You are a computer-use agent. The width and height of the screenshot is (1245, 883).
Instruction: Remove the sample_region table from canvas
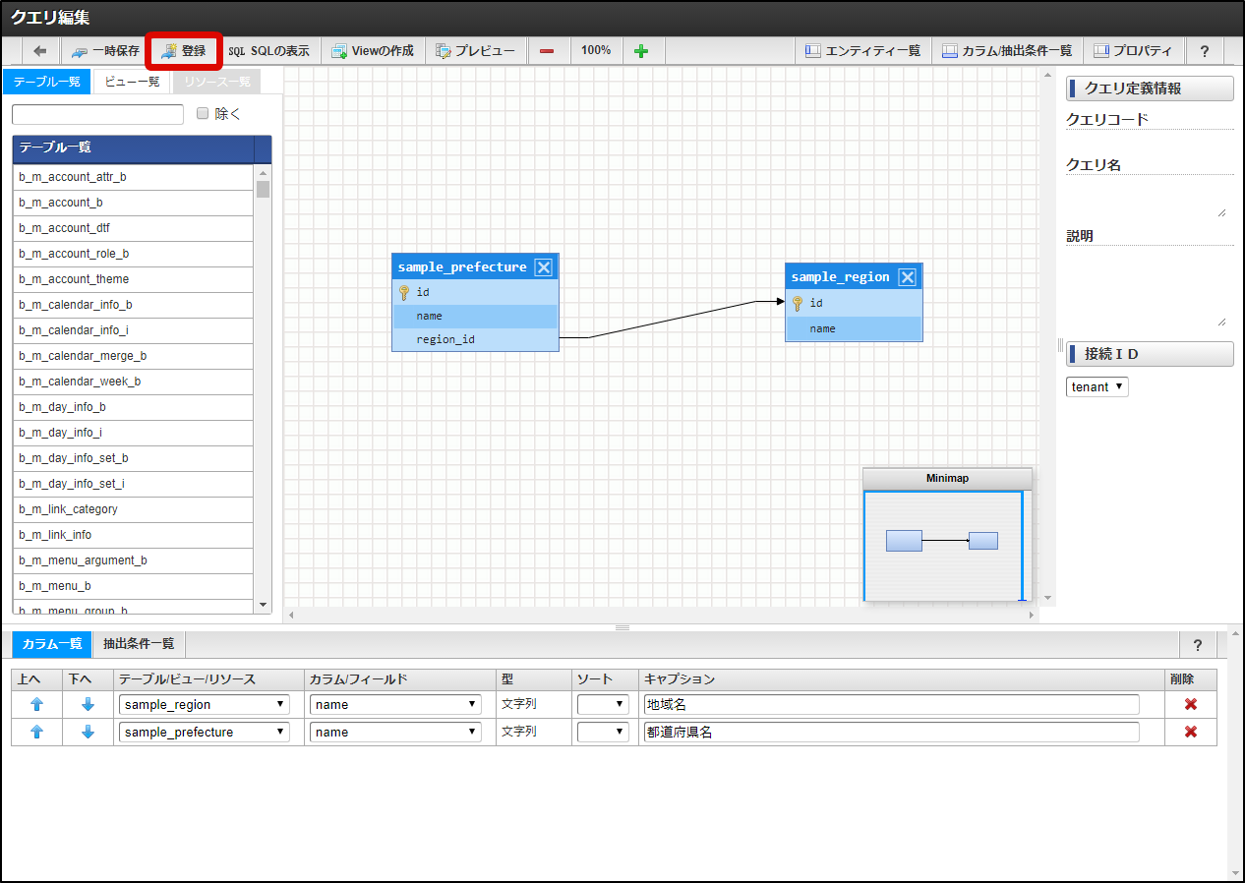pyautogui.click(x=907, y=277)
